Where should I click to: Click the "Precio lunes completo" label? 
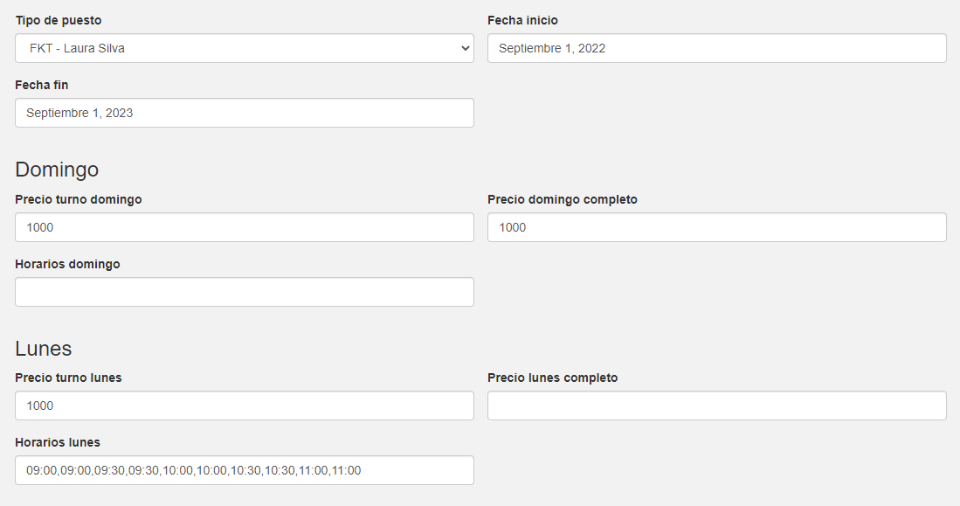[x=552, y=378]
